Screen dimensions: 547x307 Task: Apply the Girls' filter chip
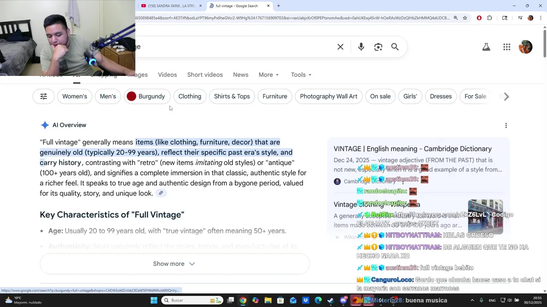(x=410, y=96)
